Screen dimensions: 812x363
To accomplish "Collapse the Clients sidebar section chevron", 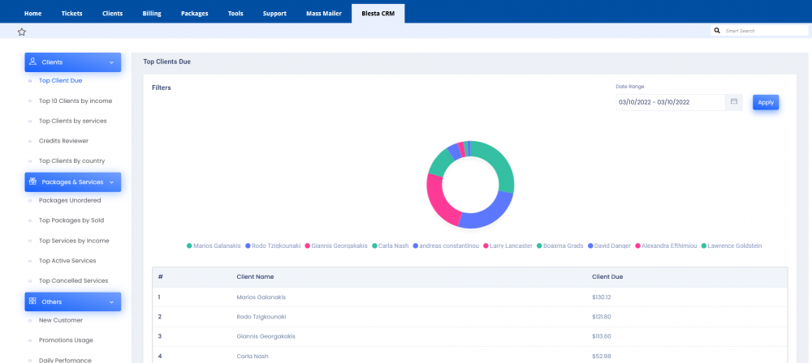I will click(x=112, y=62).
